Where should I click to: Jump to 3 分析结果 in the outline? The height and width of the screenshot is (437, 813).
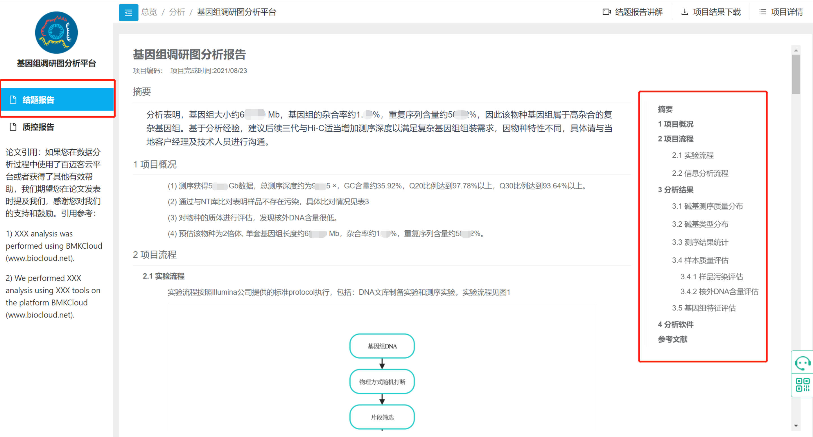click(x=675, y=190)
